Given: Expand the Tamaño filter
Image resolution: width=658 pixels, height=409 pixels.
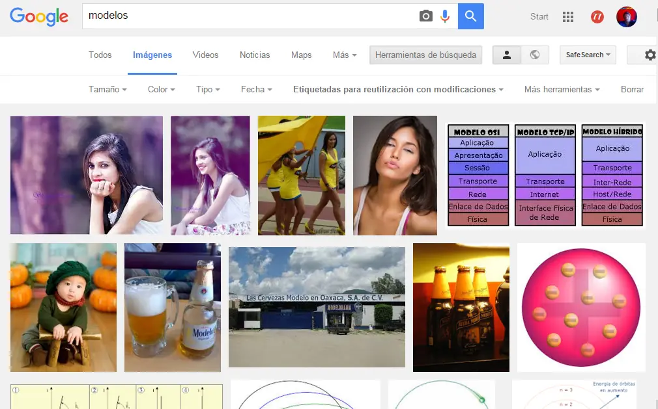Looking at the screenshot, I should pyautogui.click(x=107, y=89).
